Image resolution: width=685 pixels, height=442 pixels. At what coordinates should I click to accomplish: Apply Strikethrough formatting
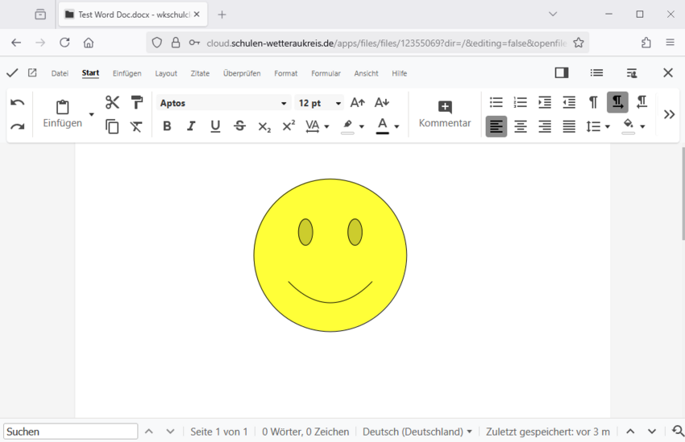pos(239,126)
